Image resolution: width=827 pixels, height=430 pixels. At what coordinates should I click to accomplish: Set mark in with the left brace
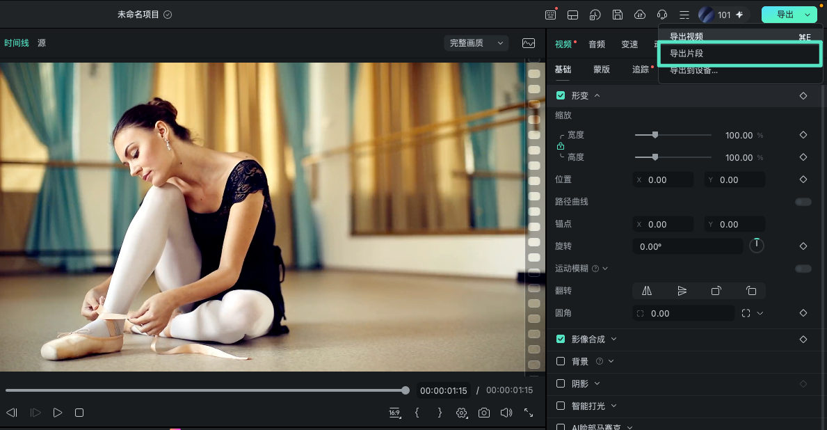tap(417, 413)
